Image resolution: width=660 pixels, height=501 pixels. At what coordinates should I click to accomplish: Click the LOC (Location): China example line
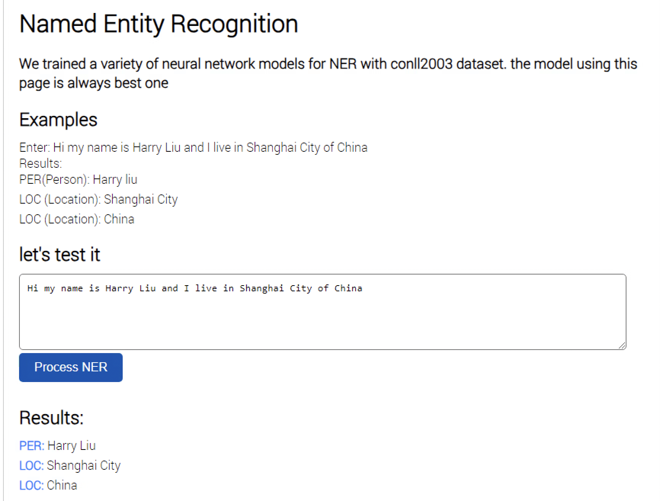76,219
